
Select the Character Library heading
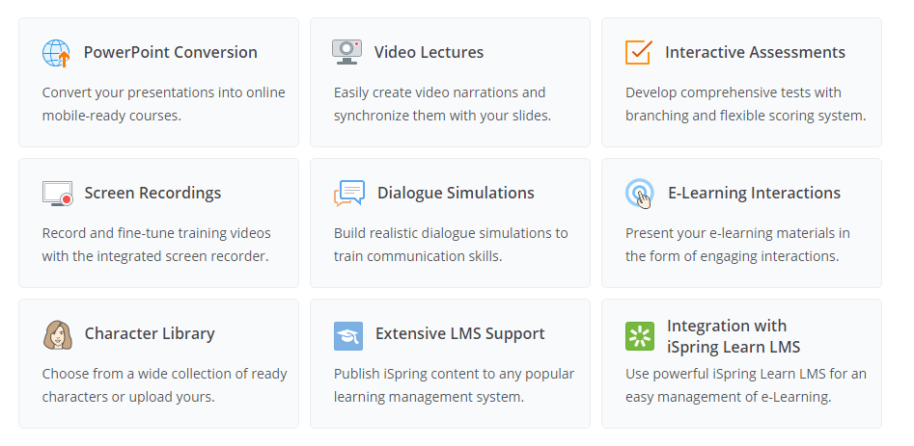(x=150, y=333)
